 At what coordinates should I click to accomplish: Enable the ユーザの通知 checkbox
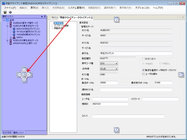tap(144, 74)
